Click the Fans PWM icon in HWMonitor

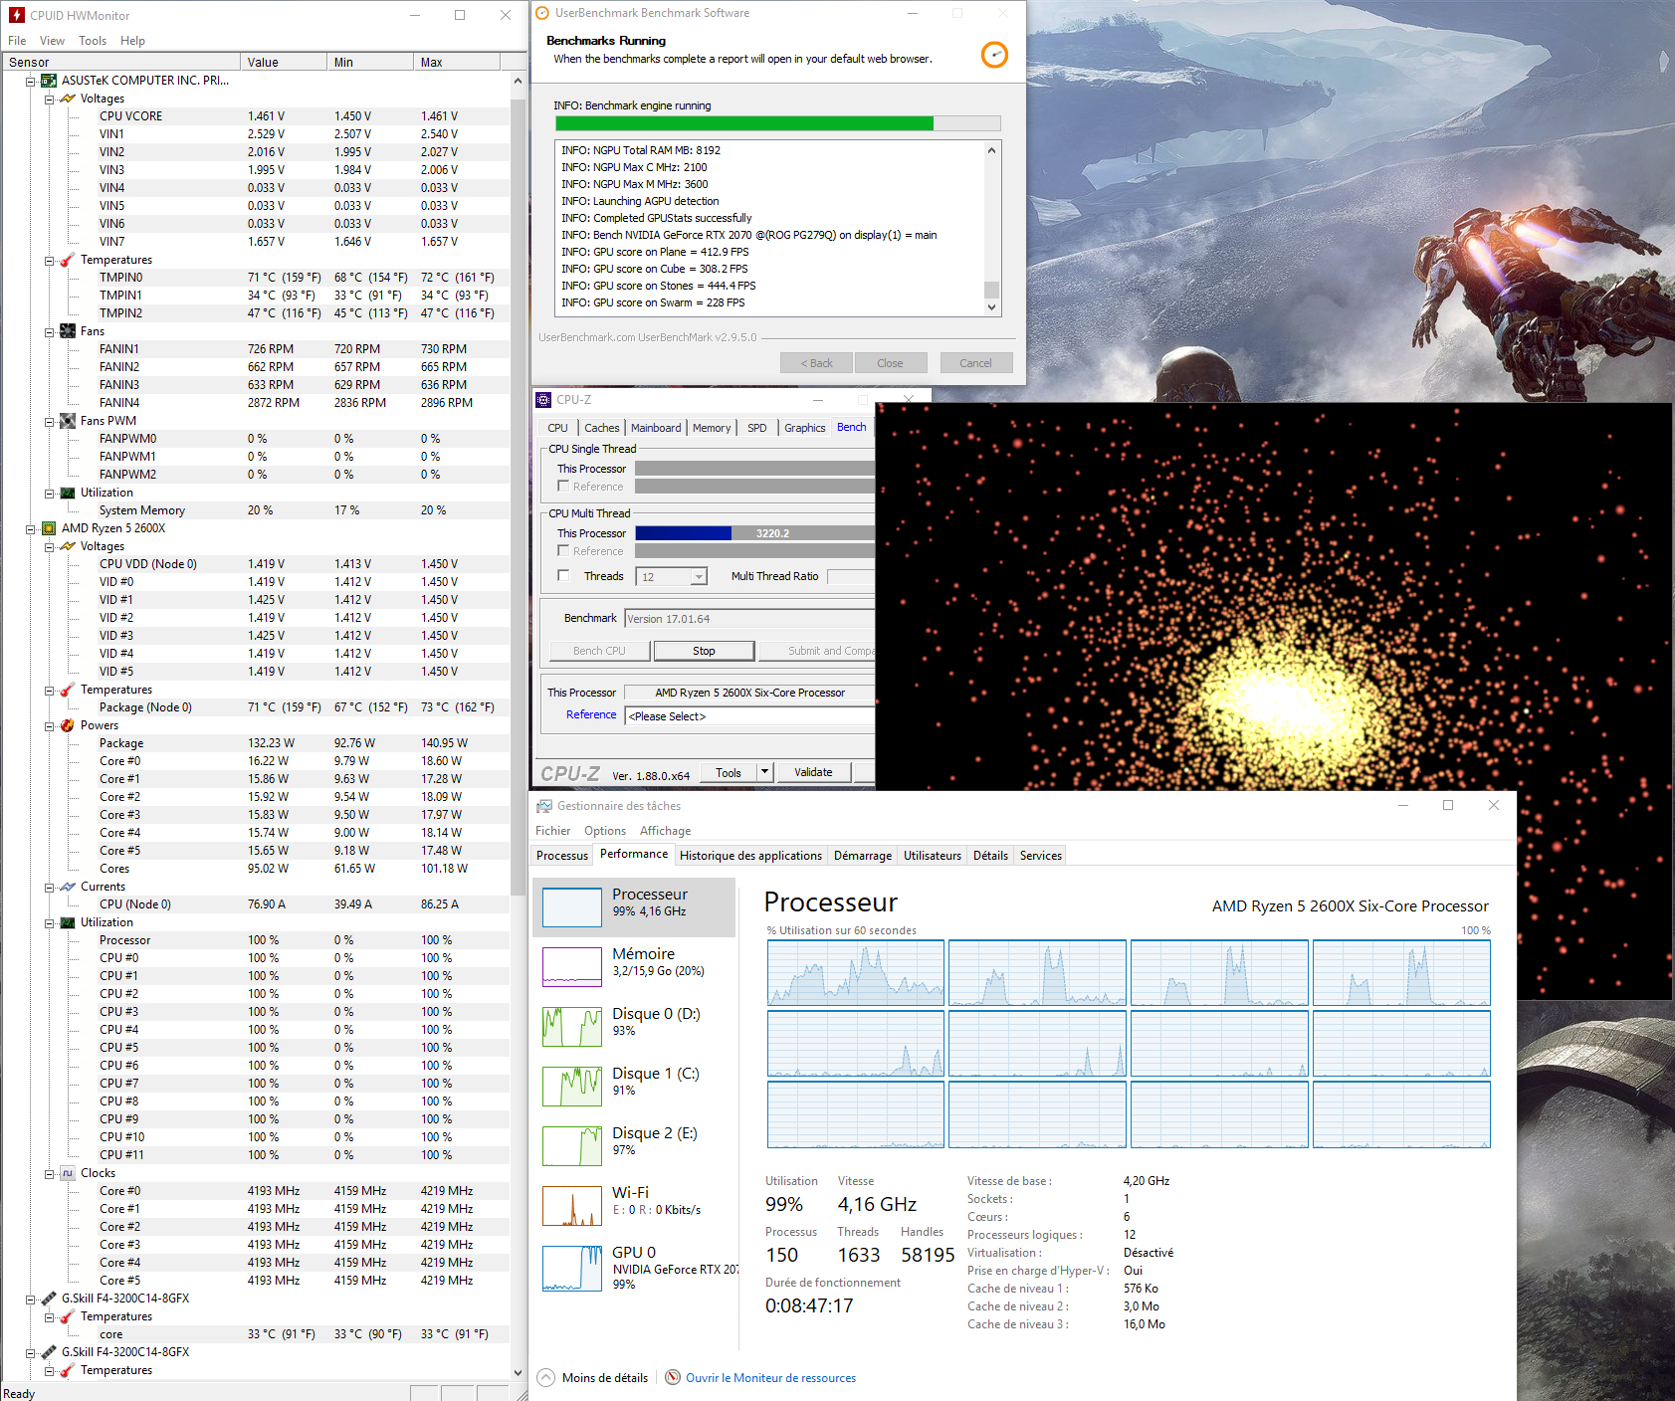[68, 421]
